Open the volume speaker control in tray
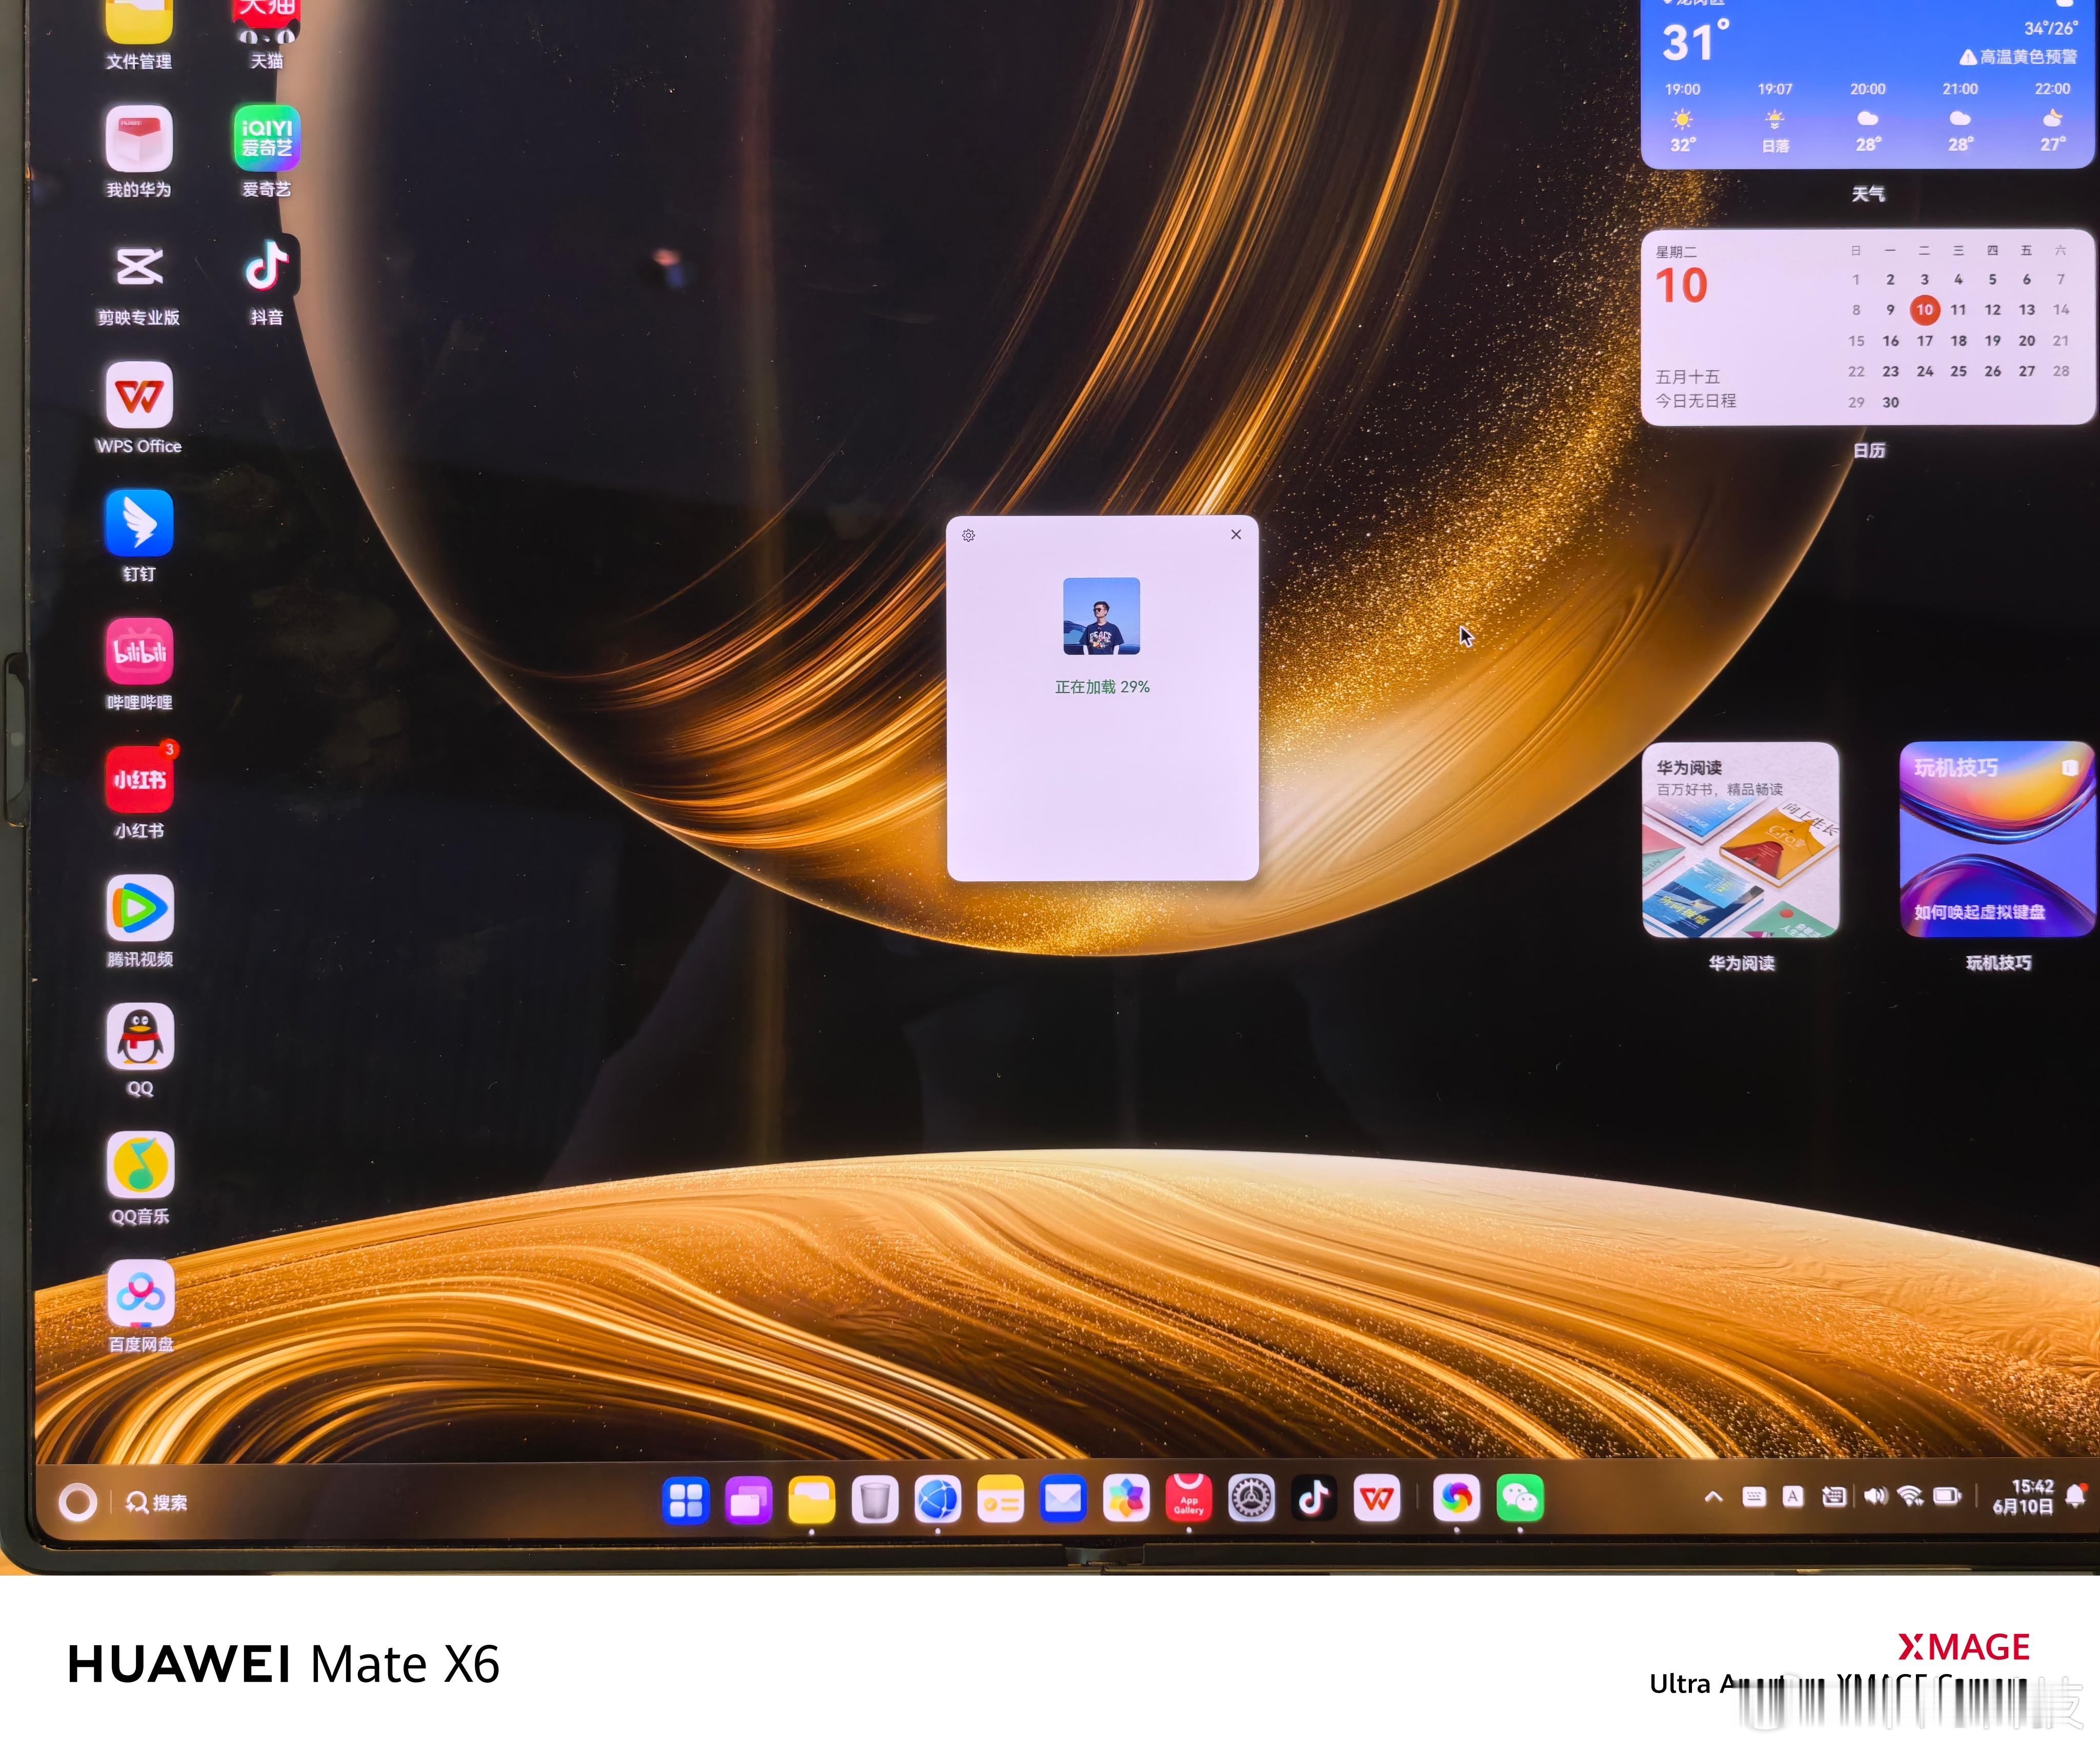 pos(1876,1497)
